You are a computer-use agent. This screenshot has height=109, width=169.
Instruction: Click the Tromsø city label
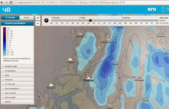coord(88,80)
